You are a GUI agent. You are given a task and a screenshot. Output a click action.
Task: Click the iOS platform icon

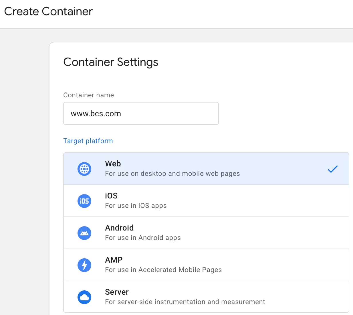[84, 201]
